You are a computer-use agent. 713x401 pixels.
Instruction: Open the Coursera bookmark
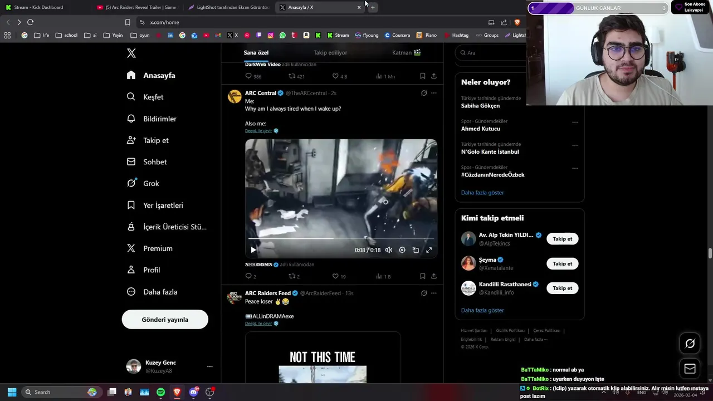pyautogui.click(x=397, y=35)
